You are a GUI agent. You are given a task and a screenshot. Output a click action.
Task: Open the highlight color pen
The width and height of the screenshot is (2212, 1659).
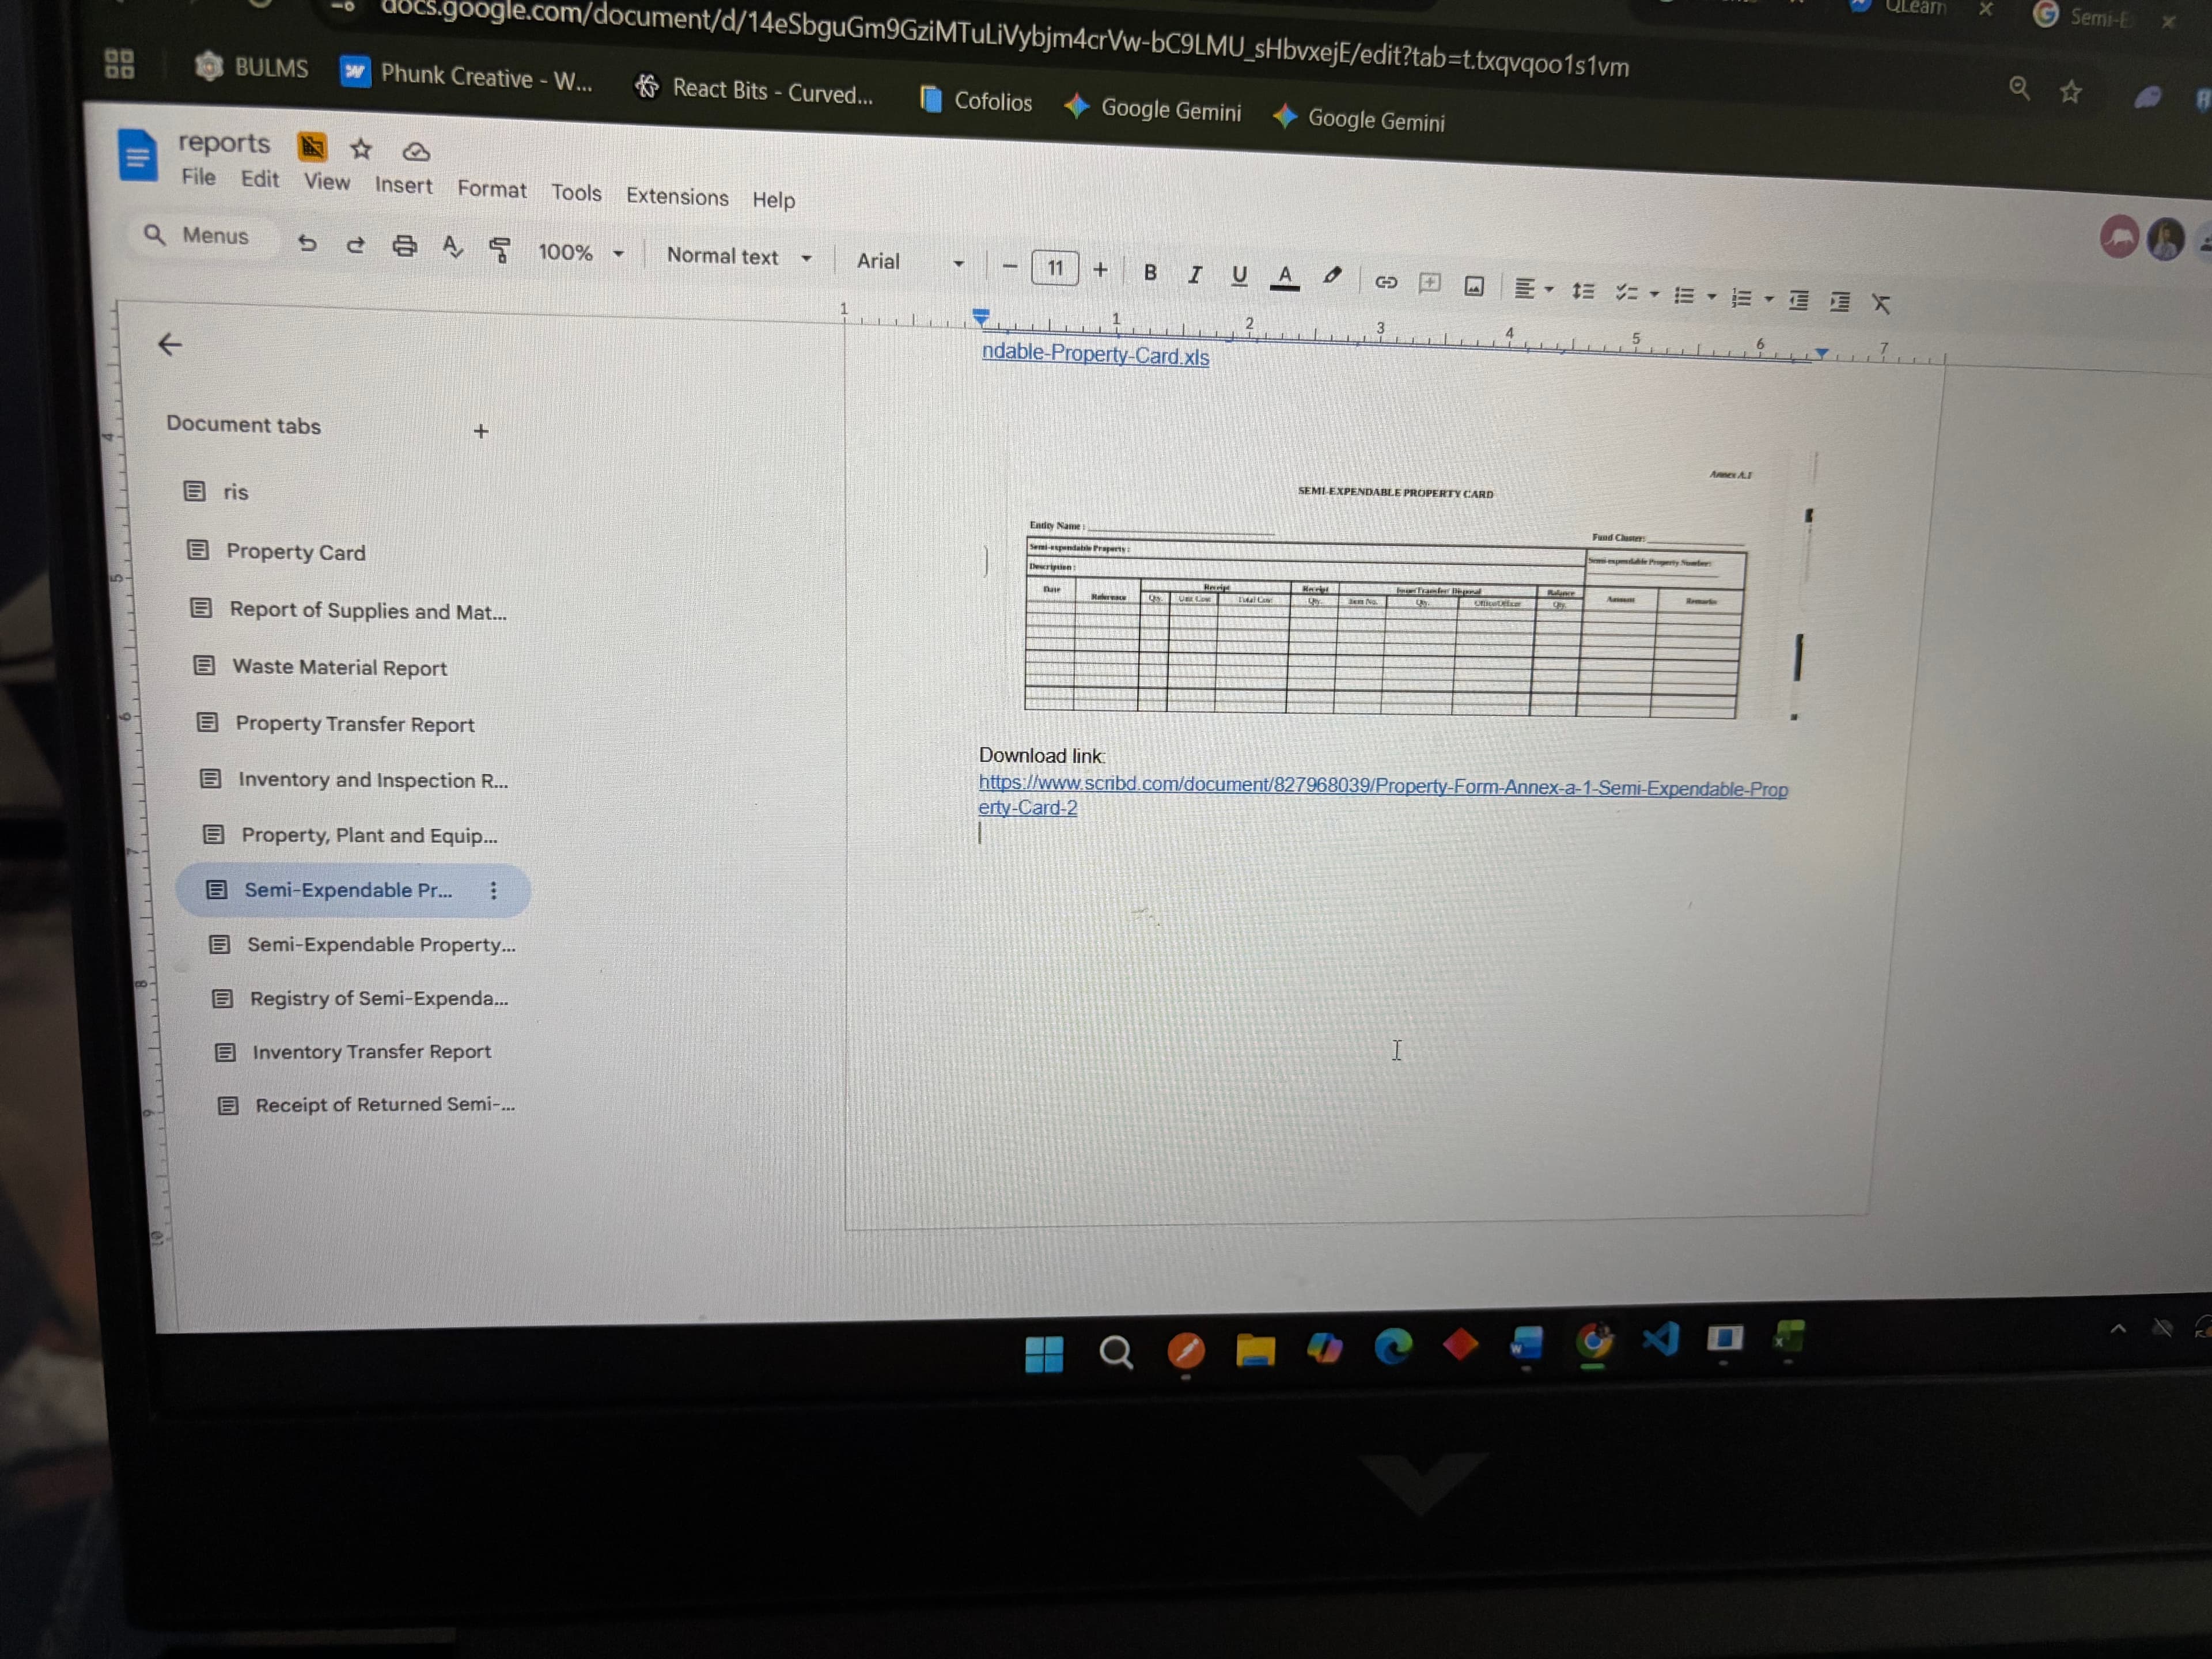pyautogui.click(x=1331, y=277)
